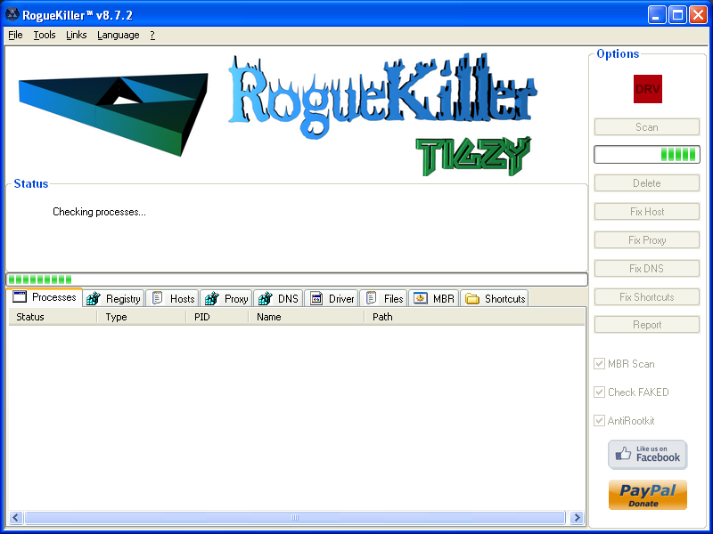Click the Registry tab cube icon
This screenshot has width=713, height=534.
94,298
